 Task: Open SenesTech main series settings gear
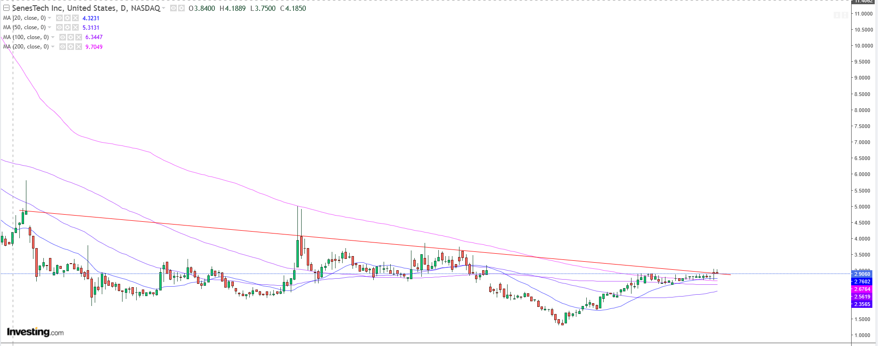(x=181, y=8)
